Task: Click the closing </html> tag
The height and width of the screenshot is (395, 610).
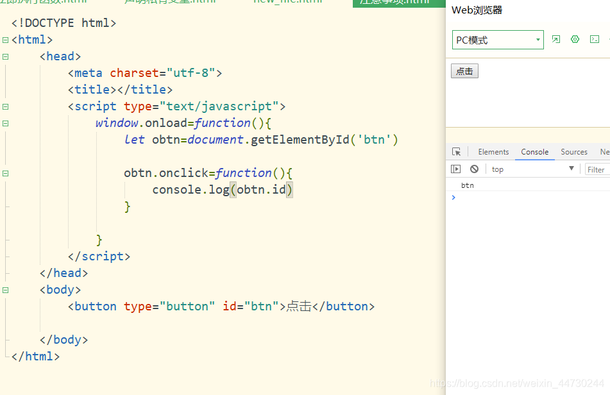Action: coord(35,357)
